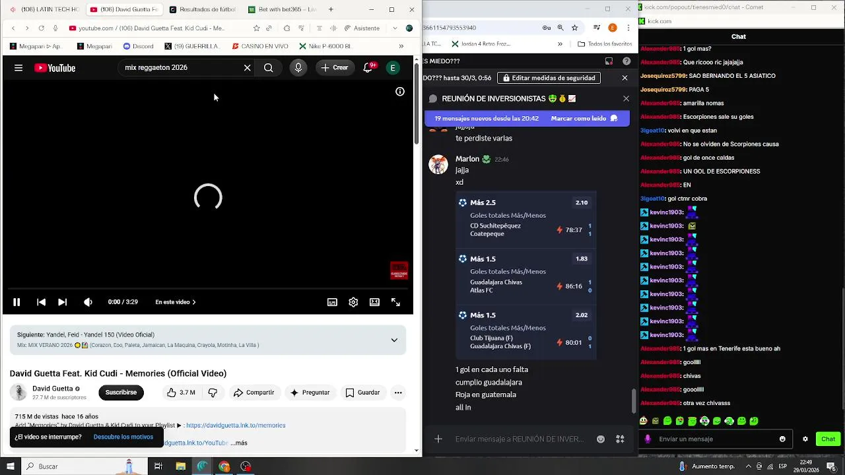Enter fullscreen on the YouTube player
Image resolution: width=845 pixels, height=475 pixels.
coord(395,302)
